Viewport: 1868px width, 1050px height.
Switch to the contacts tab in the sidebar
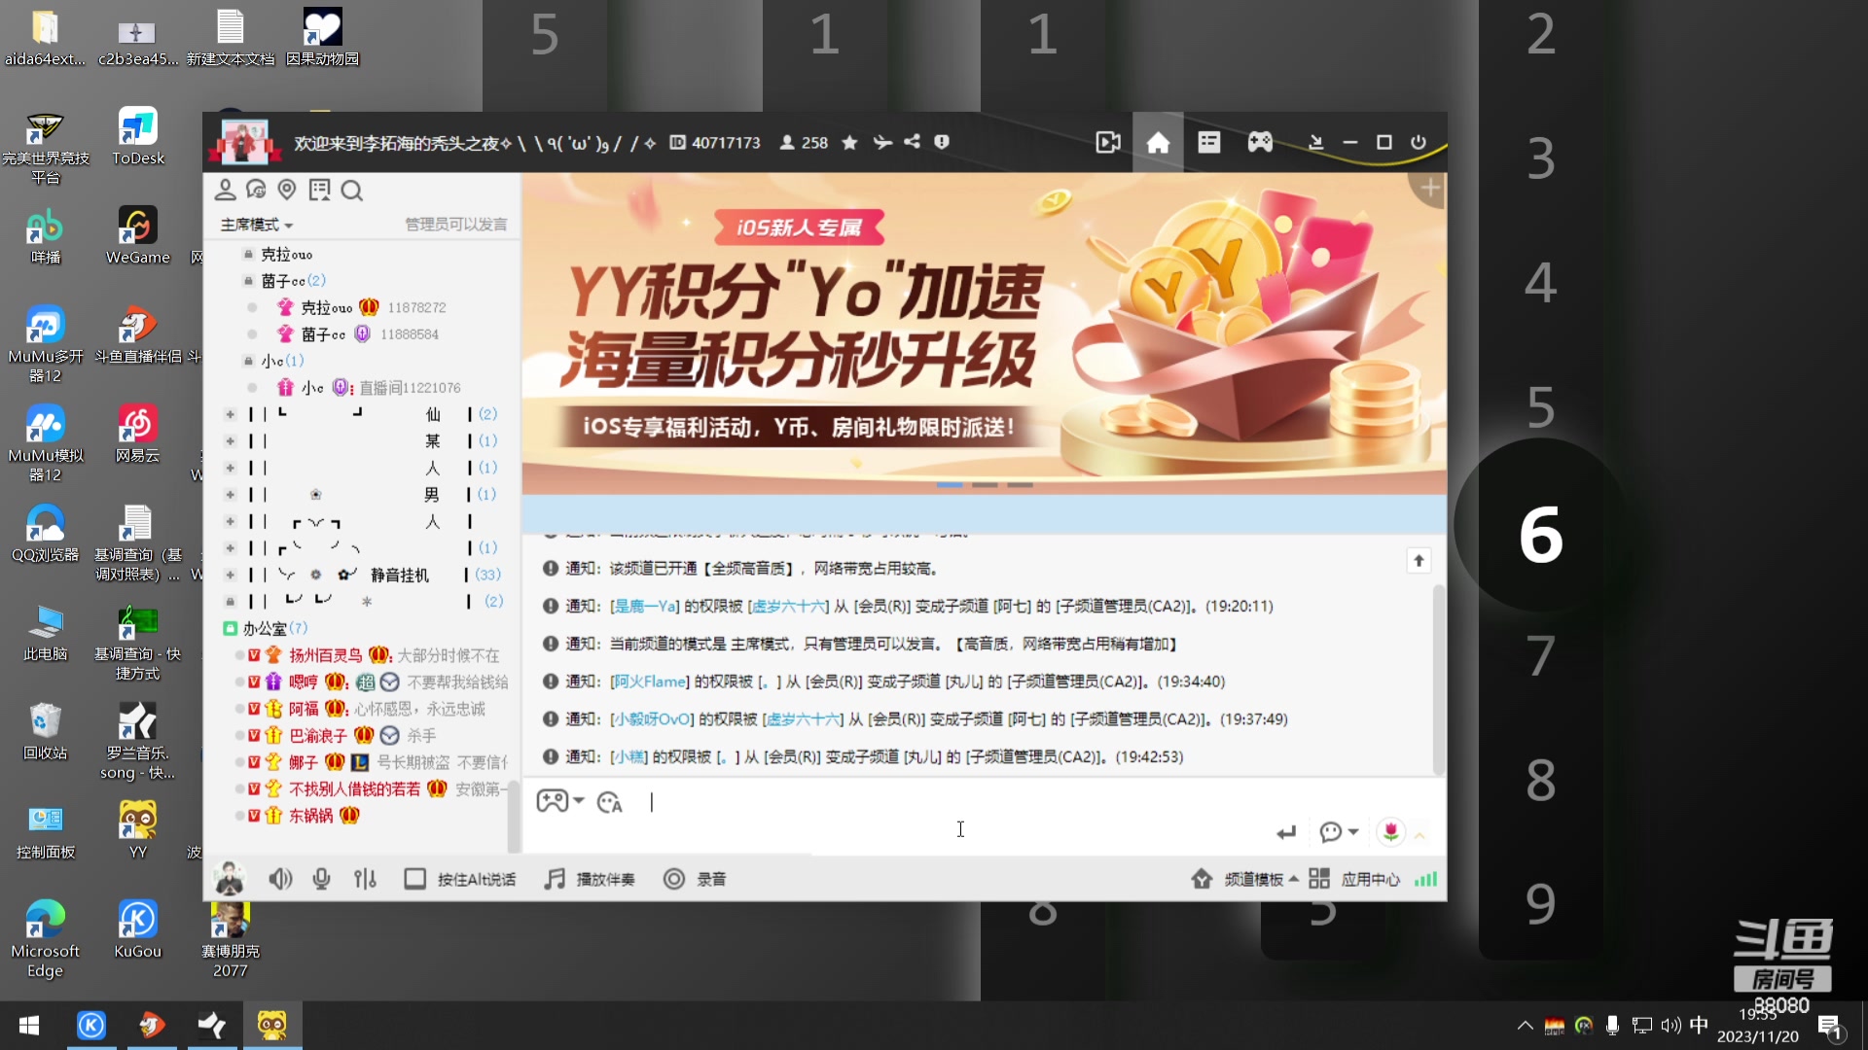pyautogui.click(x=227, y=191)
